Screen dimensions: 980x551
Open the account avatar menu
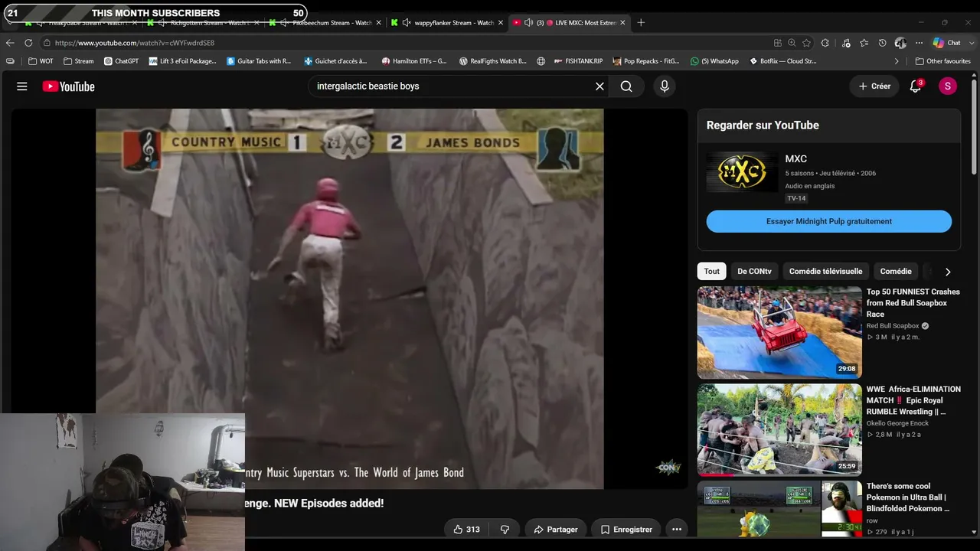click(948, 86)
